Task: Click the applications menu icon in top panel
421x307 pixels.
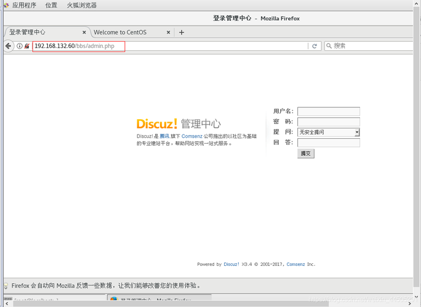Action: (x=6, y=5)
